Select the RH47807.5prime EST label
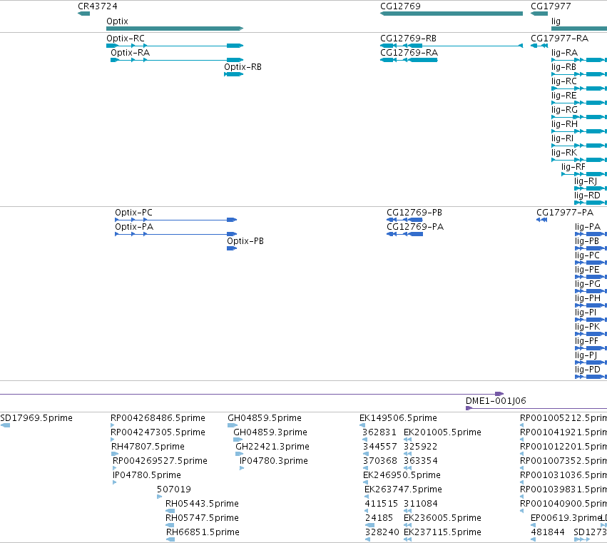Screen dimensions: 607x543 click(148, 447)
